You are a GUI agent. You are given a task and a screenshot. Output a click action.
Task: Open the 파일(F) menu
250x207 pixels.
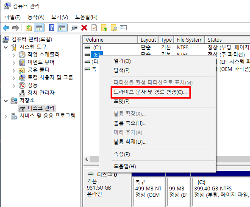point(13,17)
